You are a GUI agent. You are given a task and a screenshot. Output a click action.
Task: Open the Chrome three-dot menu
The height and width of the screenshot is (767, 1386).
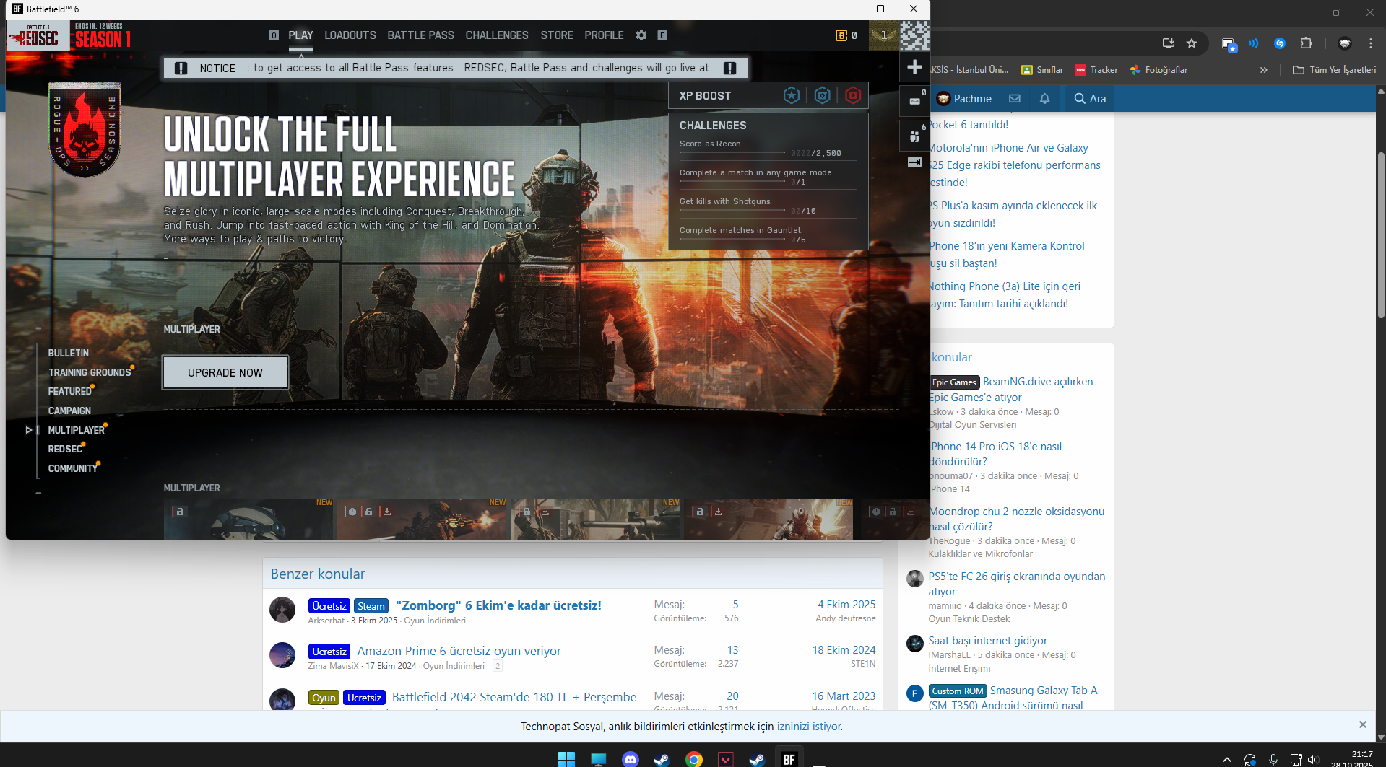pos(1371,43)
